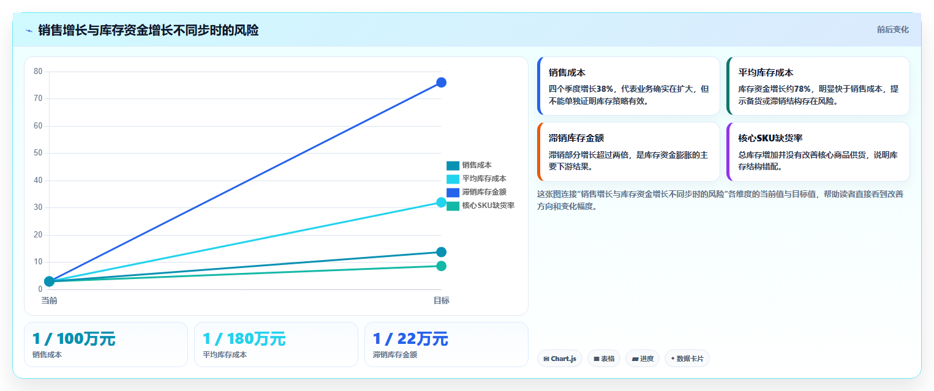
Task: Click the chart title 销售增长与库存资金增长不同步时的风险
Action: tap(148, 30)
